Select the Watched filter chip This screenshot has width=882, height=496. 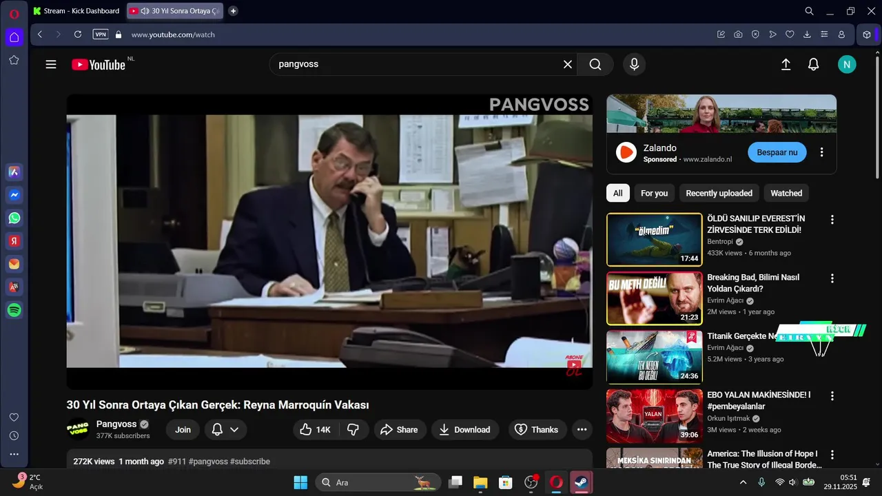point(786,193)
